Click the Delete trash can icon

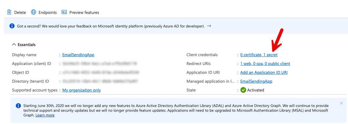coord(9,12)
